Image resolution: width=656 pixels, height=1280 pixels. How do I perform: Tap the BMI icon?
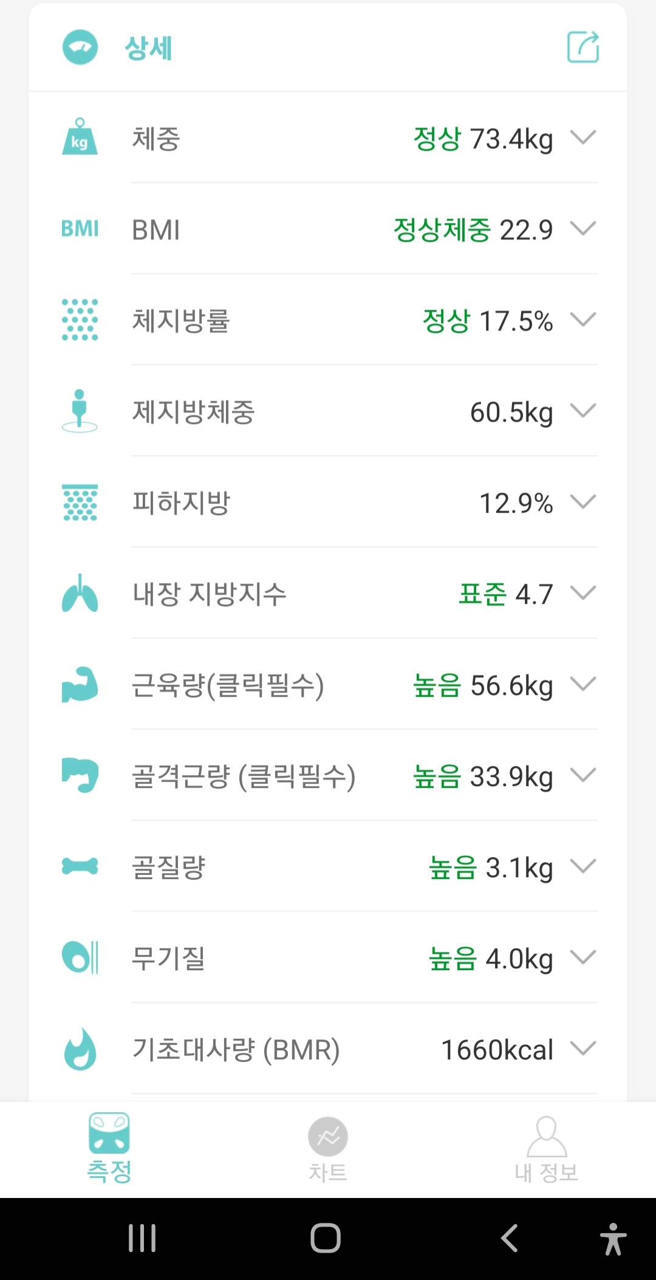[x=80, y=229]
